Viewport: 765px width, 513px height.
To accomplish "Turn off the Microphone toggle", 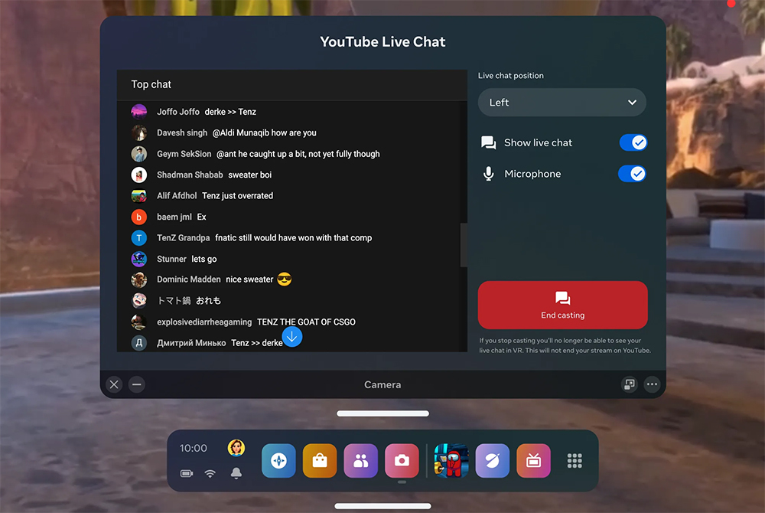I will coord(633,174).
